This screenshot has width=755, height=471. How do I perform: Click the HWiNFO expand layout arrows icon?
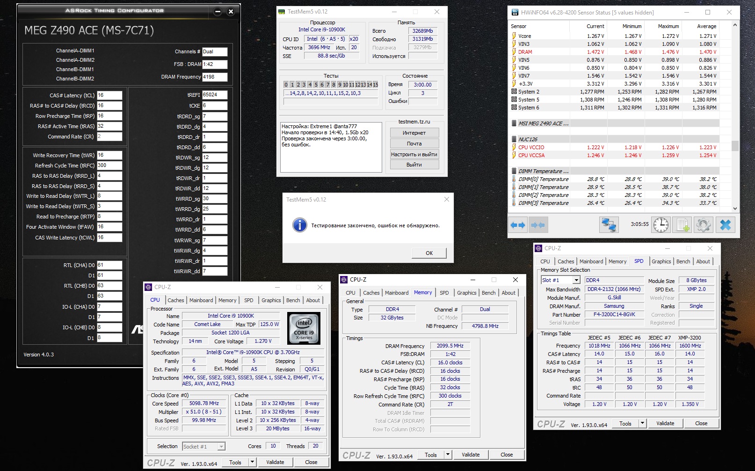pos(518,225)
